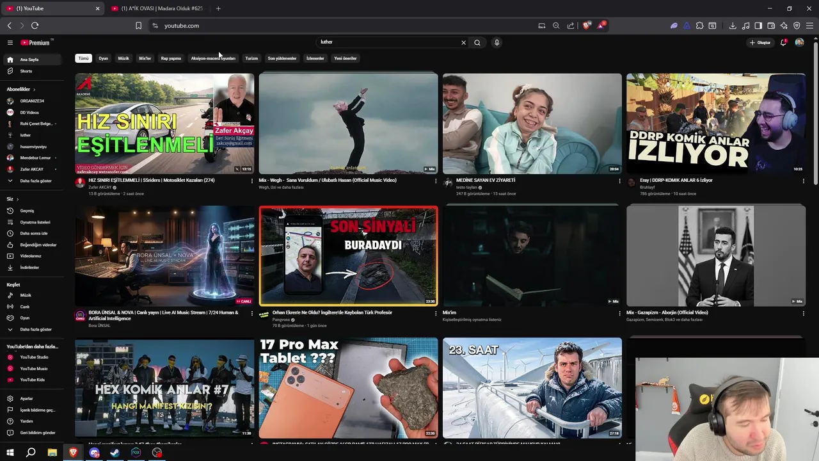The image size is (819, 461).
Task: Open the Orhan Ekren'e Ne Oldu video thumbnail
Action: [348, 256]
